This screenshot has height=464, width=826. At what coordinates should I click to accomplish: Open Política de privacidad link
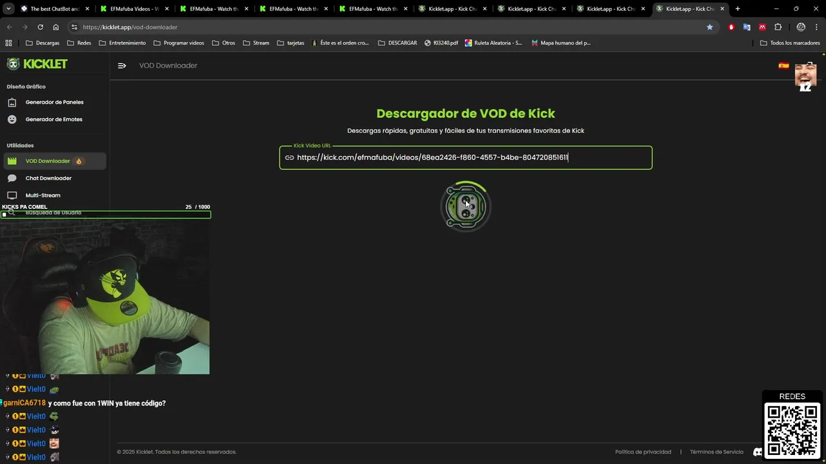(643, 452)
